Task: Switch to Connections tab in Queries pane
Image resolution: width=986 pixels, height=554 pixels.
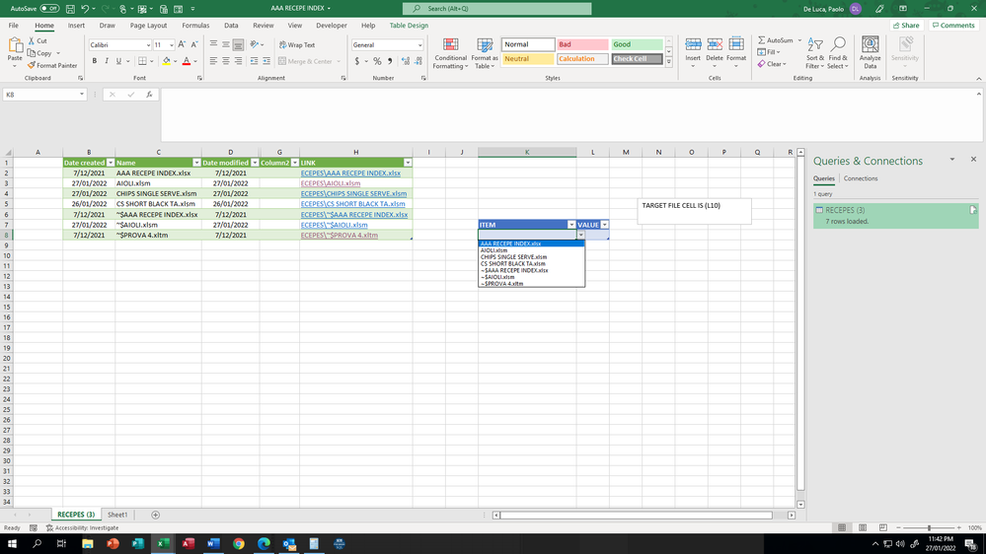Action: click(x=861, y=178)
